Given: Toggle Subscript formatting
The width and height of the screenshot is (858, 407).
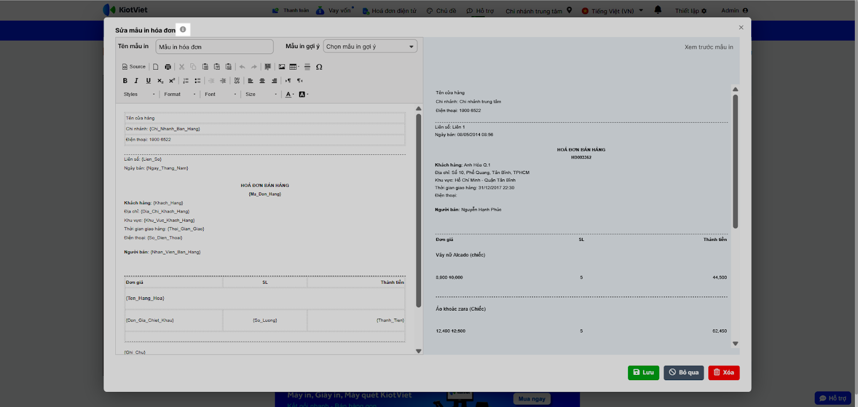Looking at the screenshot, I should coord(160,81).
